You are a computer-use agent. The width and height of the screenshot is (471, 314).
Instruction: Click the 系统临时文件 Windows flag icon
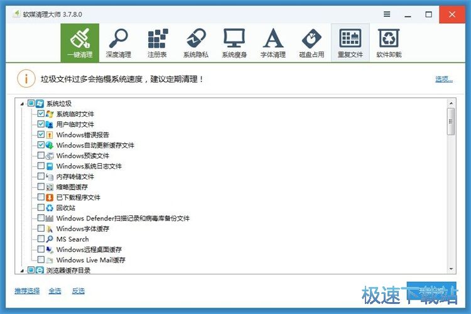click(50, 114)
